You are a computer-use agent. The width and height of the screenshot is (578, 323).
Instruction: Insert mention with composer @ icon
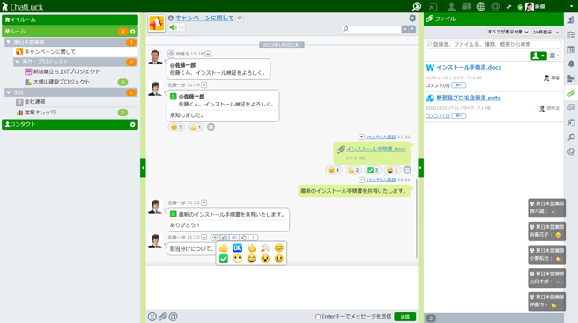173,316
